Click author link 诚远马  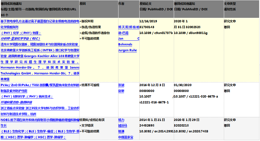point(123,126)
